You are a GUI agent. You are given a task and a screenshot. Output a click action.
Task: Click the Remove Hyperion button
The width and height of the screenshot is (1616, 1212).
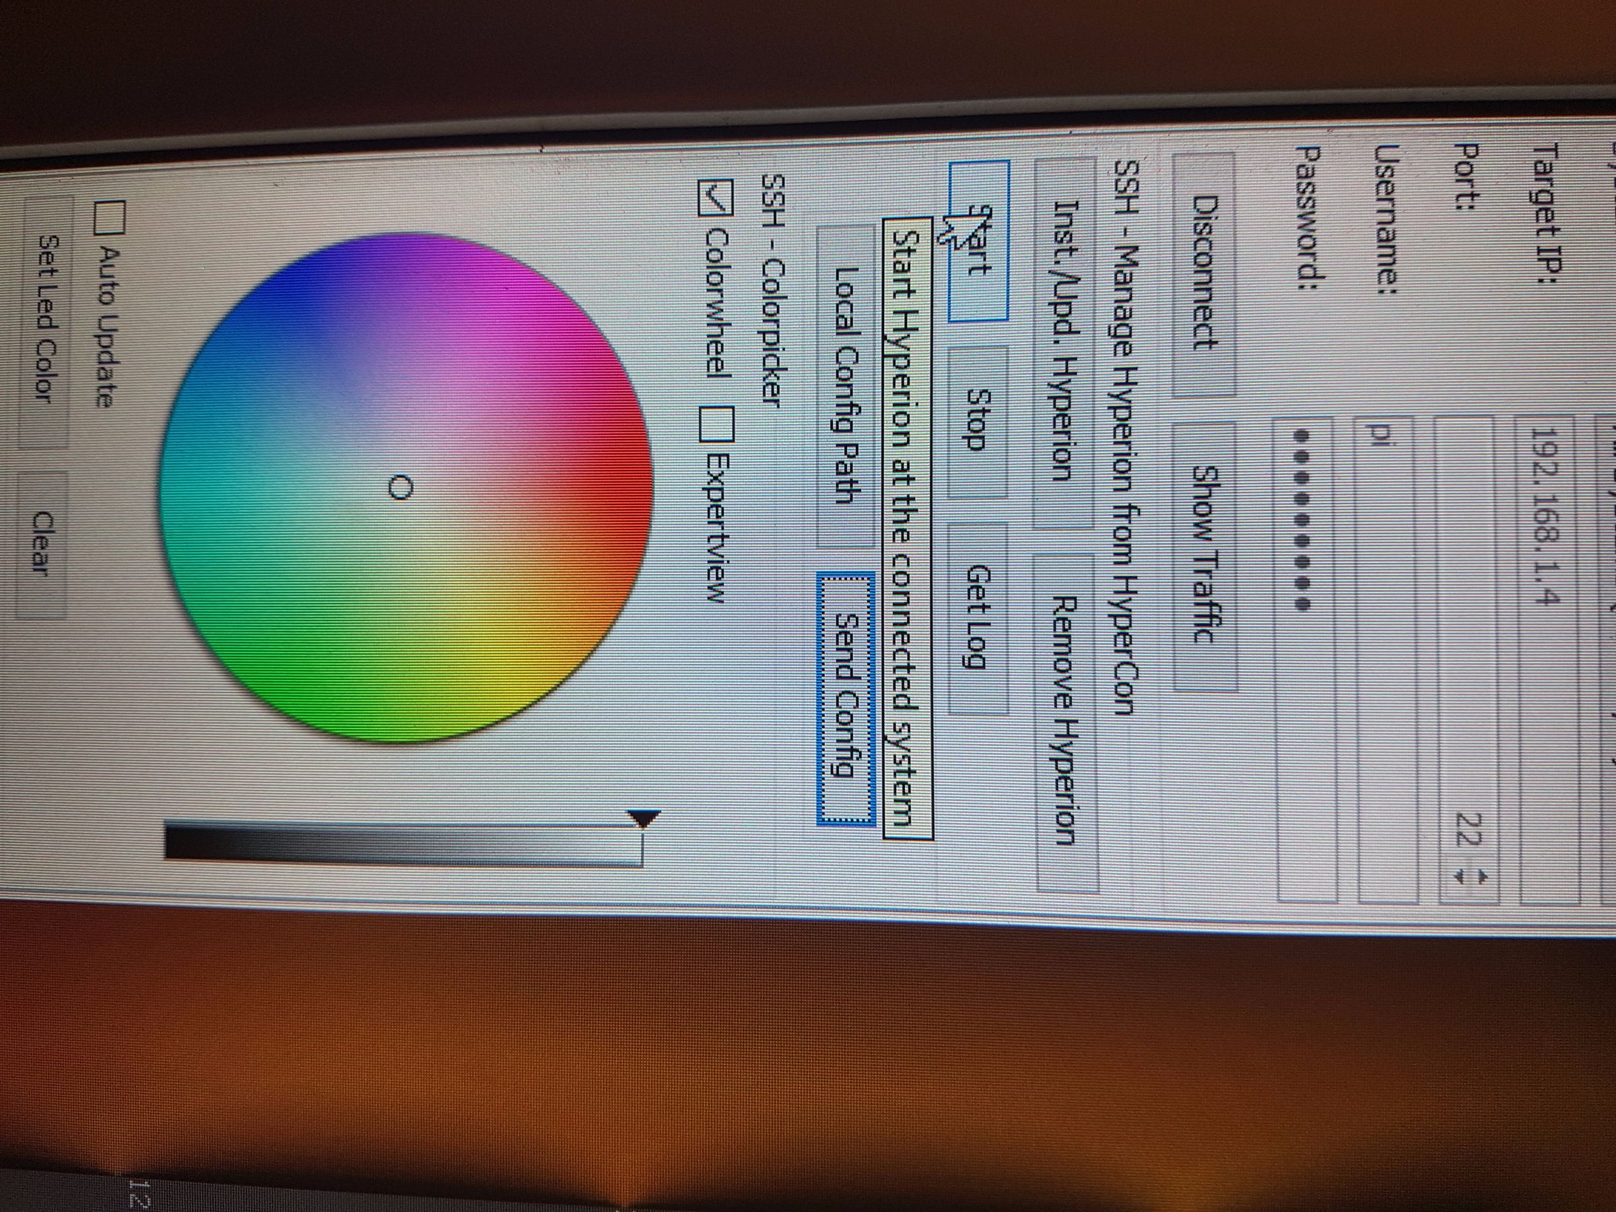tap(1066, 722)
